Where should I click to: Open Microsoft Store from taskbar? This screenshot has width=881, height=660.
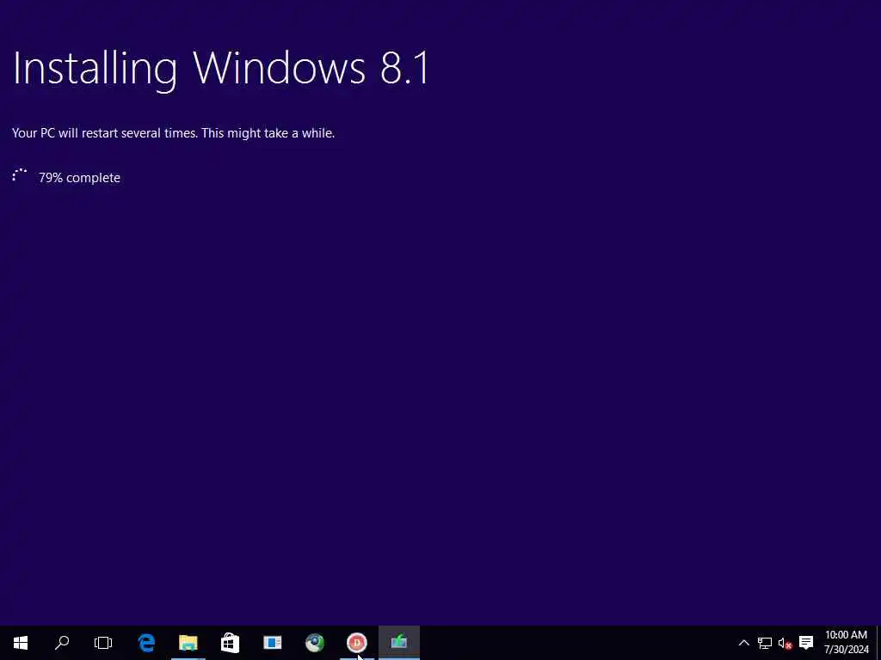pos(231,643)
